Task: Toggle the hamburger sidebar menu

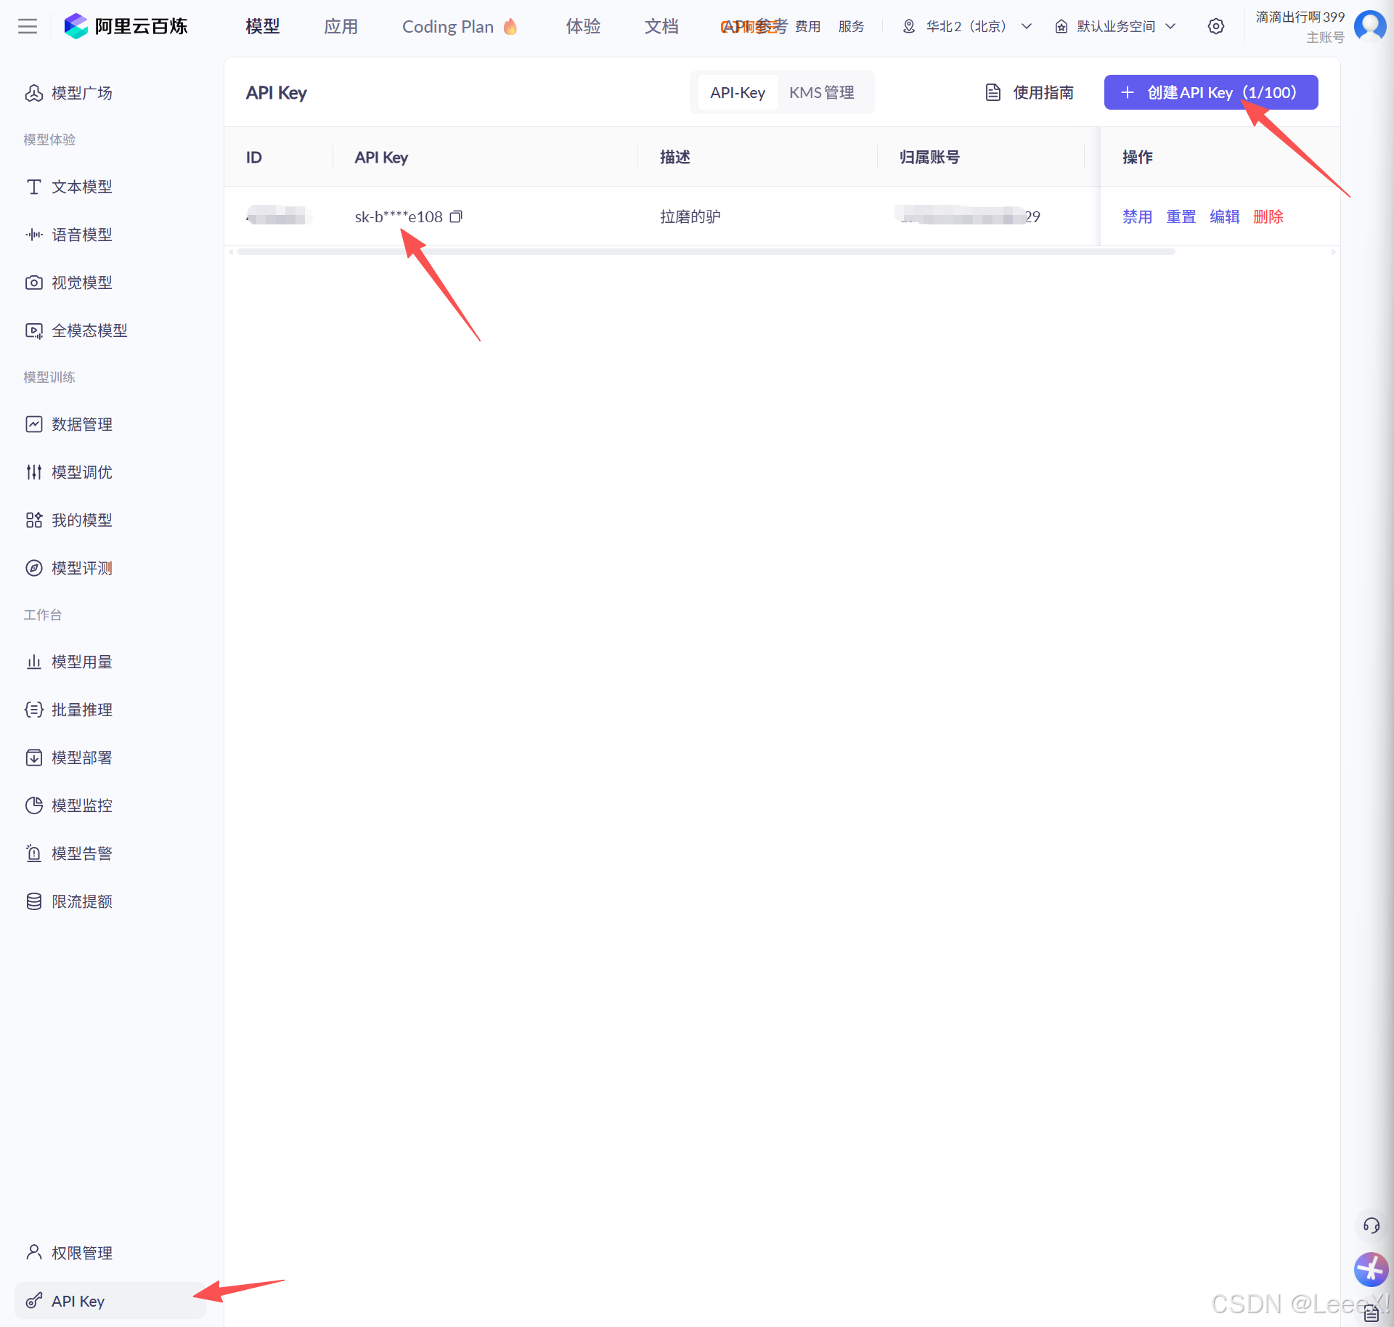Action: coord(28,27)
